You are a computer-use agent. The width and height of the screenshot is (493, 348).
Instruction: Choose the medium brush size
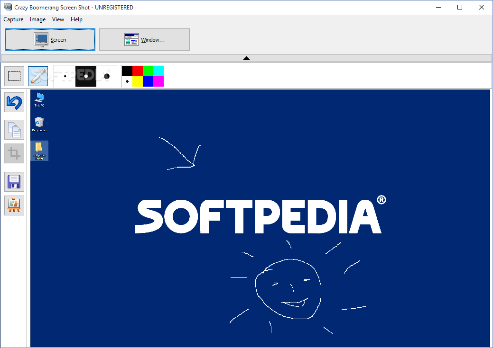(86, 76)
